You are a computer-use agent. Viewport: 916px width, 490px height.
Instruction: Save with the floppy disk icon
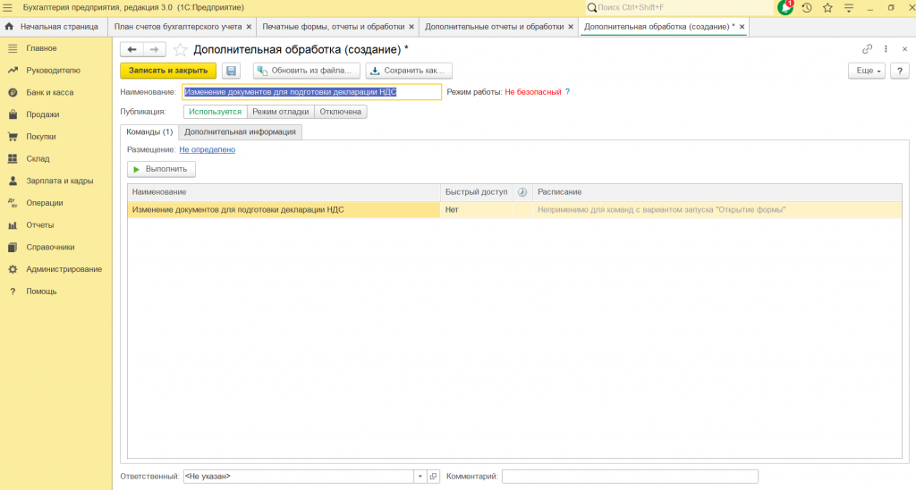(232, 71)
